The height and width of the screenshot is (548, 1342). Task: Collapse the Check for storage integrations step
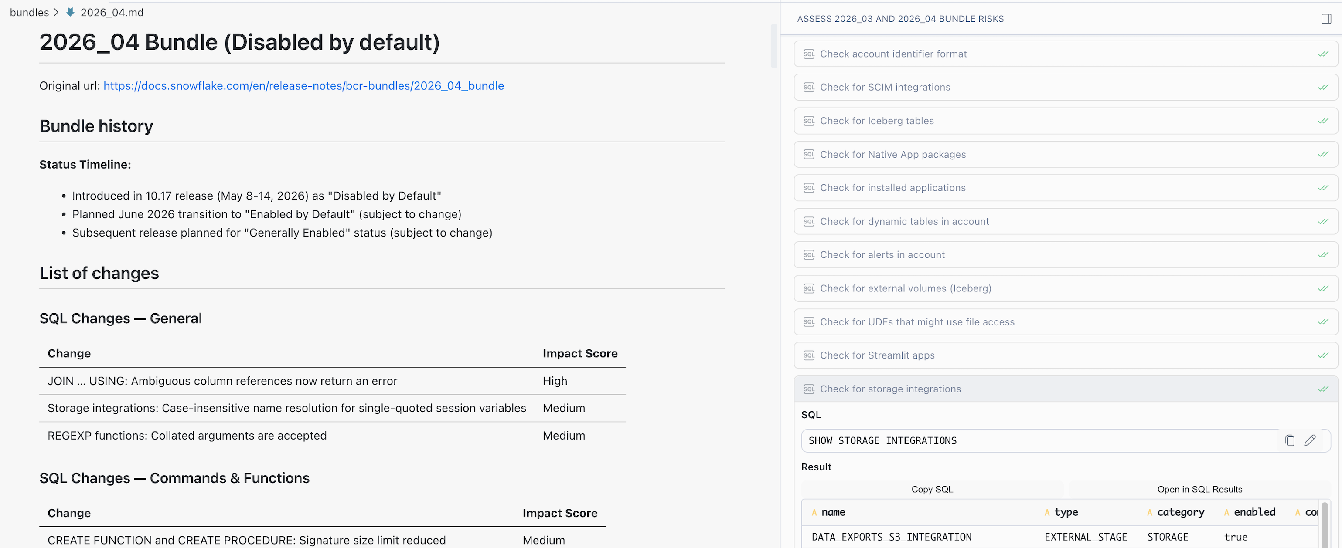(x=1066, y=389)
